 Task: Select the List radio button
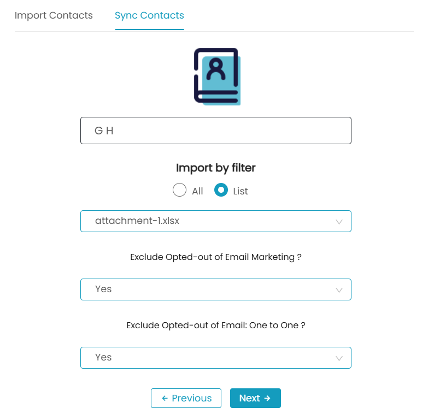(221, 190)
